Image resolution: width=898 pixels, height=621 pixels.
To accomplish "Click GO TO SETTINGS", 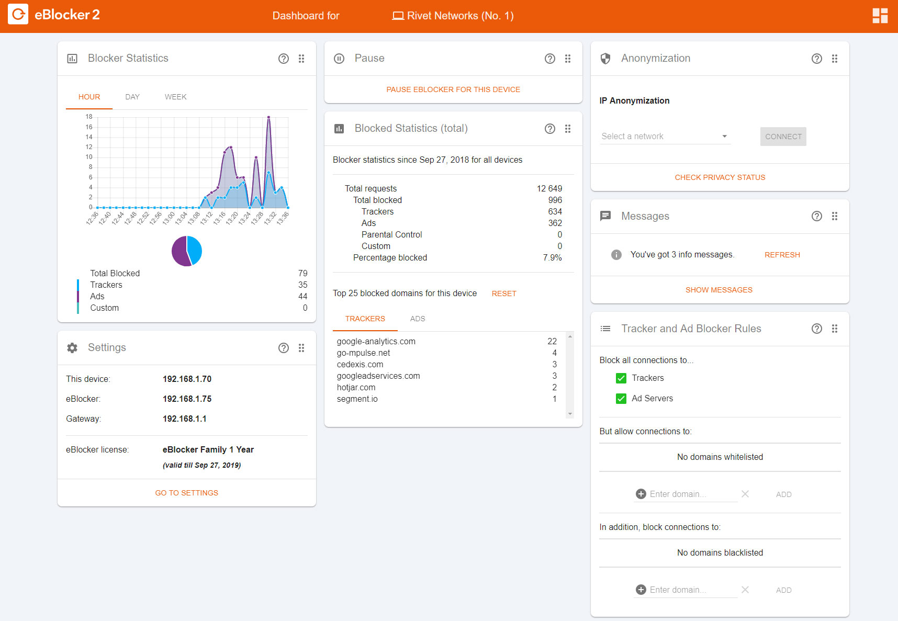I will (x=187, y=493).
